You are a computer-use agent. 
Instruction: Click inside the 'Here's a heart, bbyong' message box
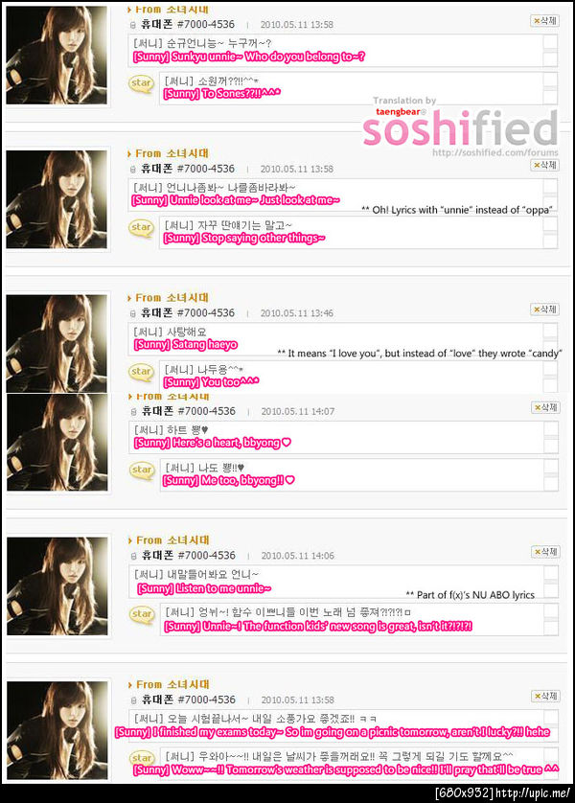click(x=335, y=437)
